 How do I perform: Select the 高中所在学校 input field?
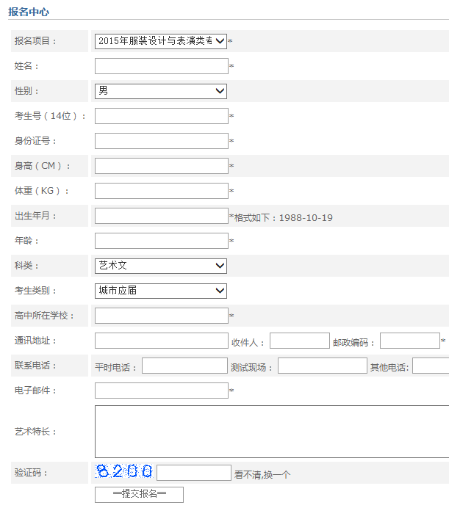(x=161, y=316)
